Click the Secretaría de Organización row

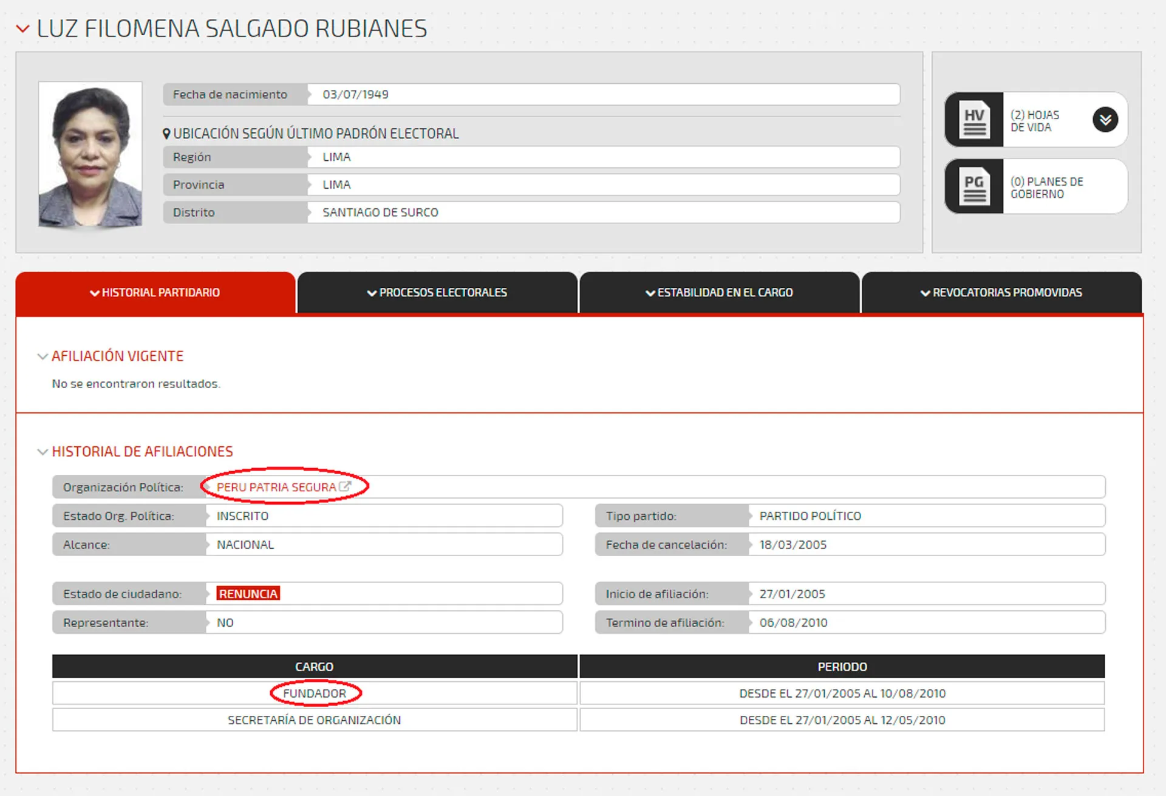point(315,720)
